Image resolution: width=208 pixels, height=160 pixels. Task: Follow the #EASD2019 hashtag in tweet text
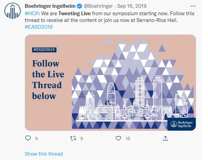click(39, 27)
